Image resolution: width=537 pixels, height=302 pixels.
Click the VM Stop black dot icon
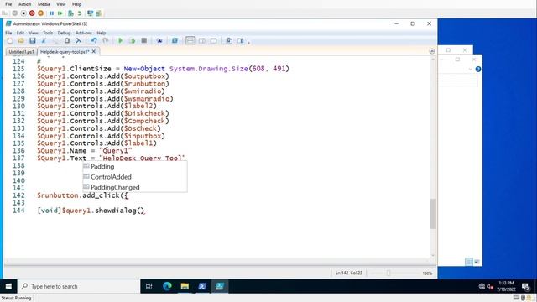pyautogui.click(x=23, y=13)
